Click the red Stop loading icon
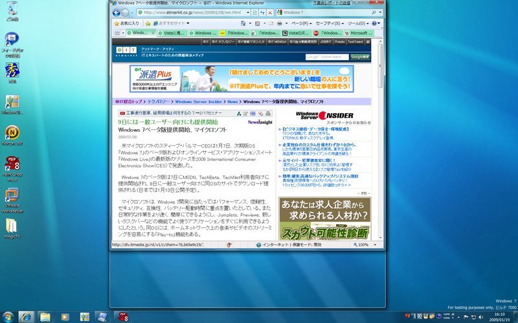 pyautogui.click(x=270, y=12)
